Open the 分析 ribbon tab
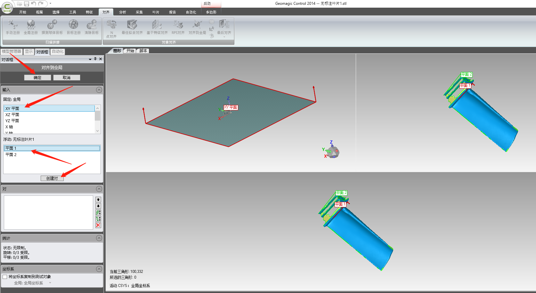This screenshot has height=293, width=536. [122, 12]
